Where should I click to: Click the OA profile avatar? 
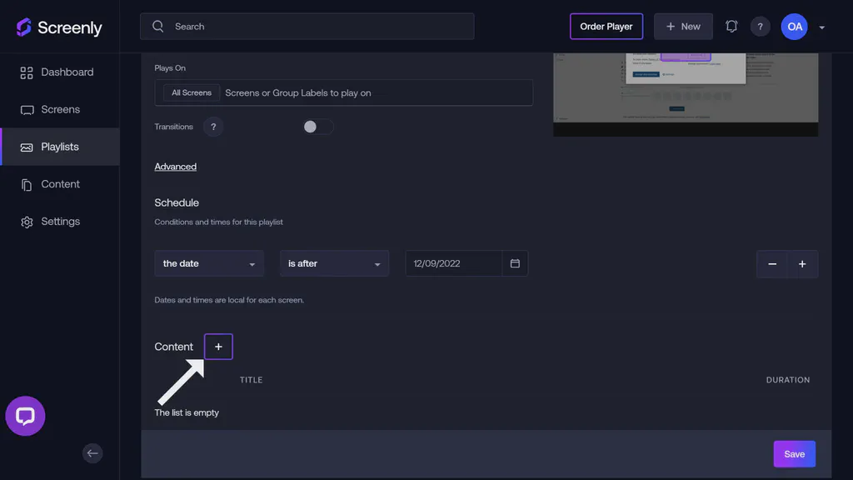794,26
